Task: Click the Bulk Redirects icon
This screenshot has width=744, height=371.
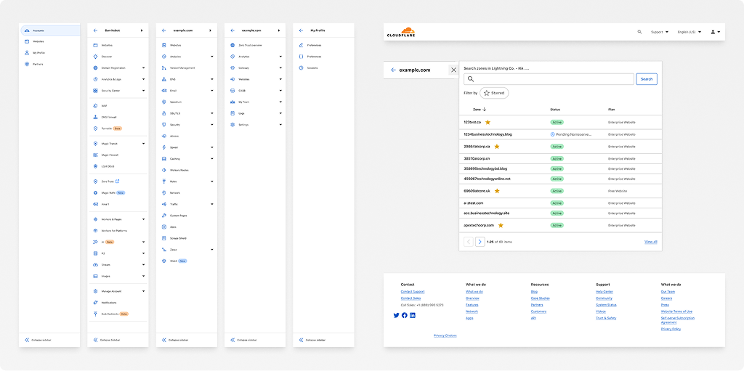Action: (x=95, y=314)
